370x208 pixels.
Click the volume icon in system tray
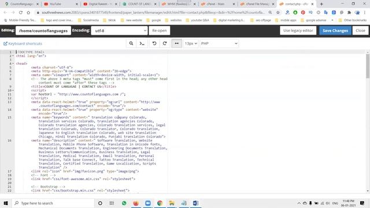click(x=328, y=203)
